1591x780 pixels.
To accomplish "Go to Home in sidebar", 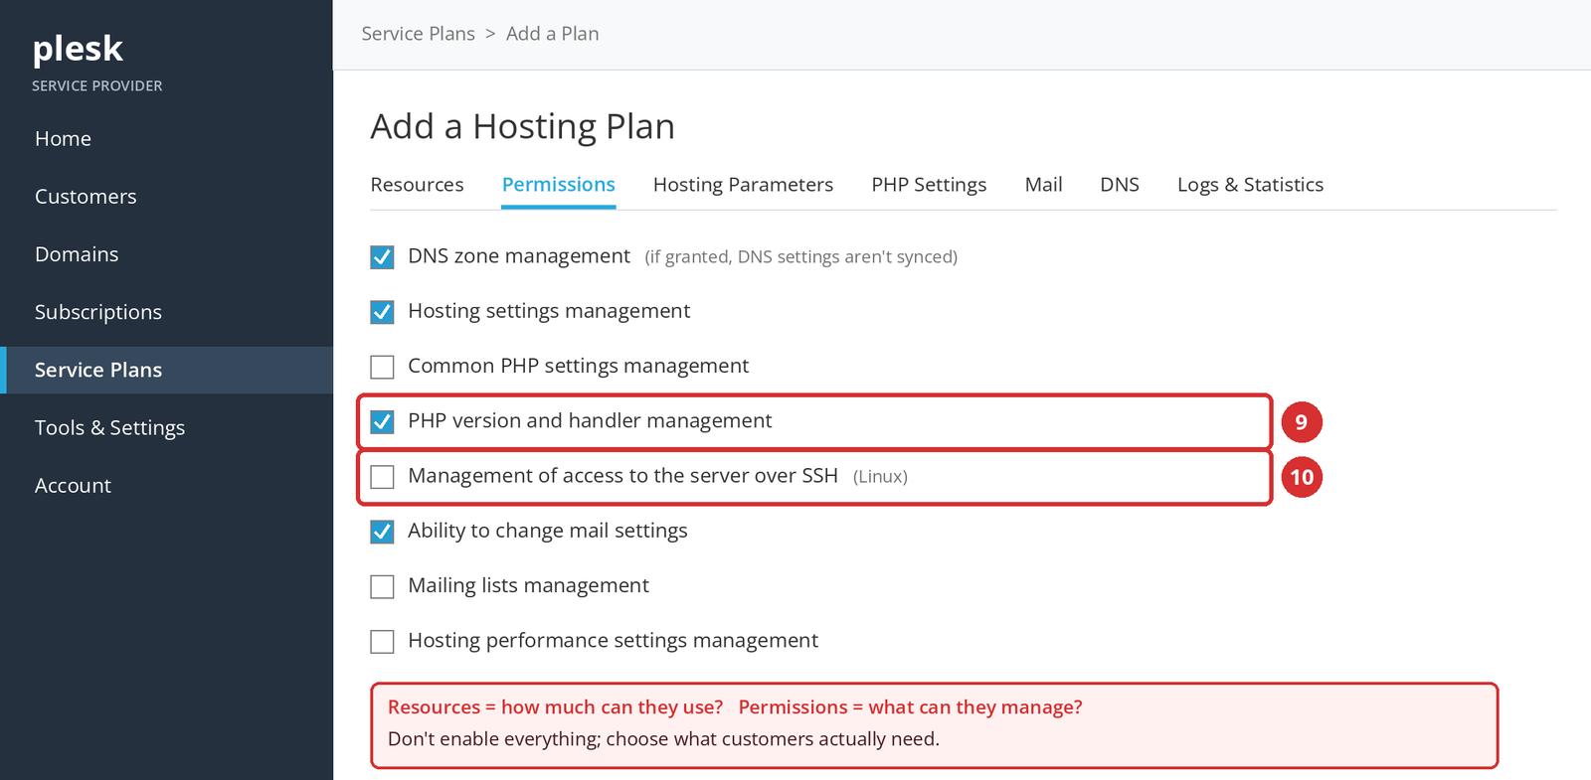I will pyautogui.click(x=166, y=139).
